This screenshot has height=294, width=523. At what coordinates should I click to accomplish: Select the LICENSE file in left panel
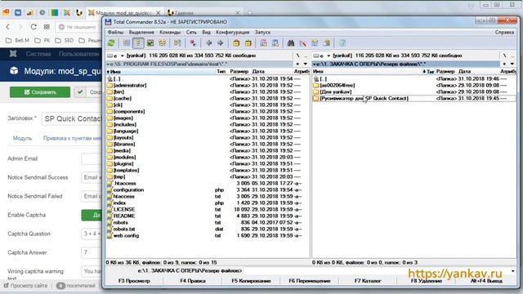[x=124, y=209]
